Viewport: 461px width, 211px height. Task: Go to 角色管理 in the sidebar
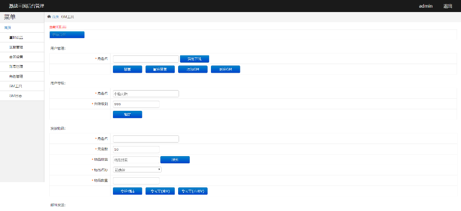pyautogui.click(x=16, y=76)
